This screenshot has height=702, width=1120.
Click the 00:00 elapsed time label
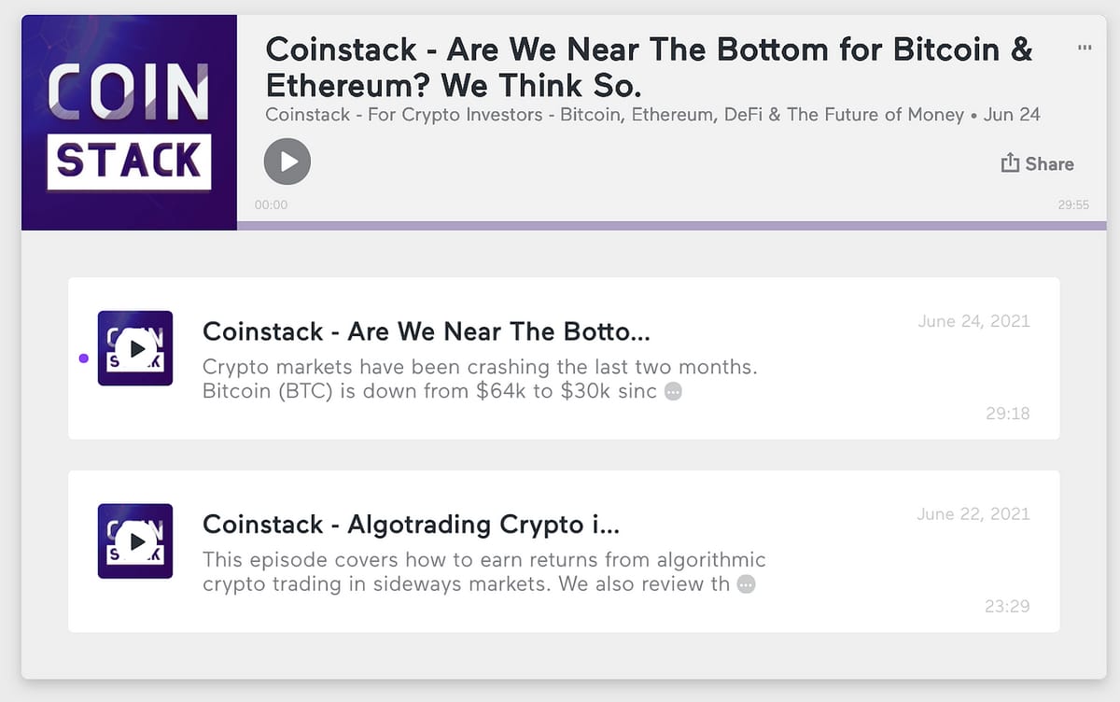point(271,204)
